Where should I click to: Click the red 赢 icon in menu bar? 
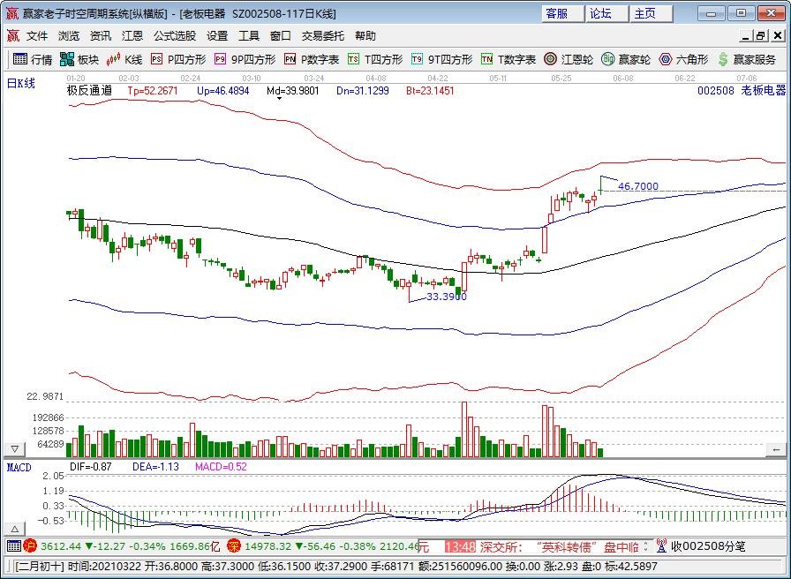(12, 36)
